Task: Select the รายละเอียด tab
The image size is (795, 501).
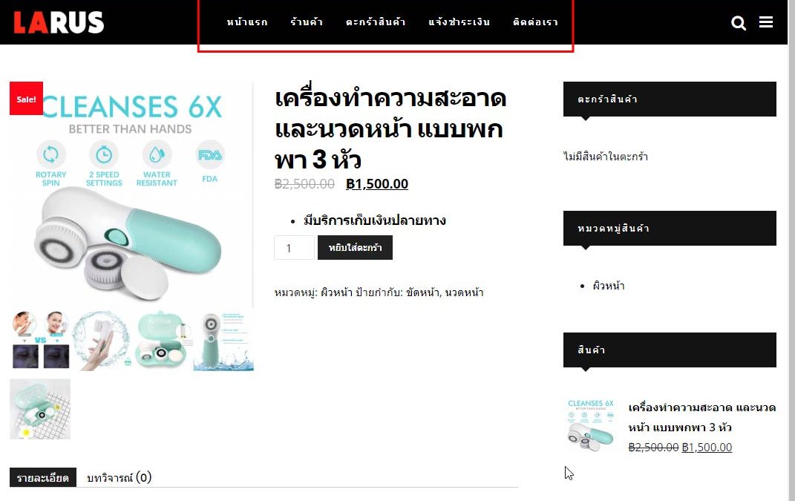Action: [43, 477]
